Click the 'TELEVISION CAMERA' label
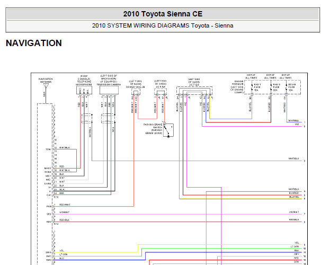This screenshot has height=265, width=321. pyautogui.click(x=109, y=84)
